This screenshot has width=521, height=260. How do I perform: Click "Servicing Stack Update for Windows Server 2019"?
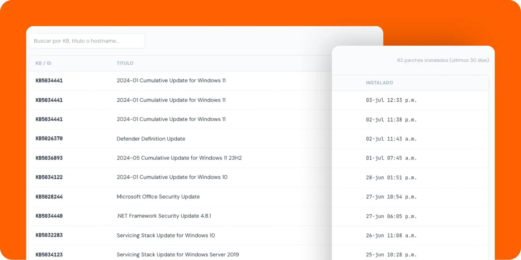[178, 255]
